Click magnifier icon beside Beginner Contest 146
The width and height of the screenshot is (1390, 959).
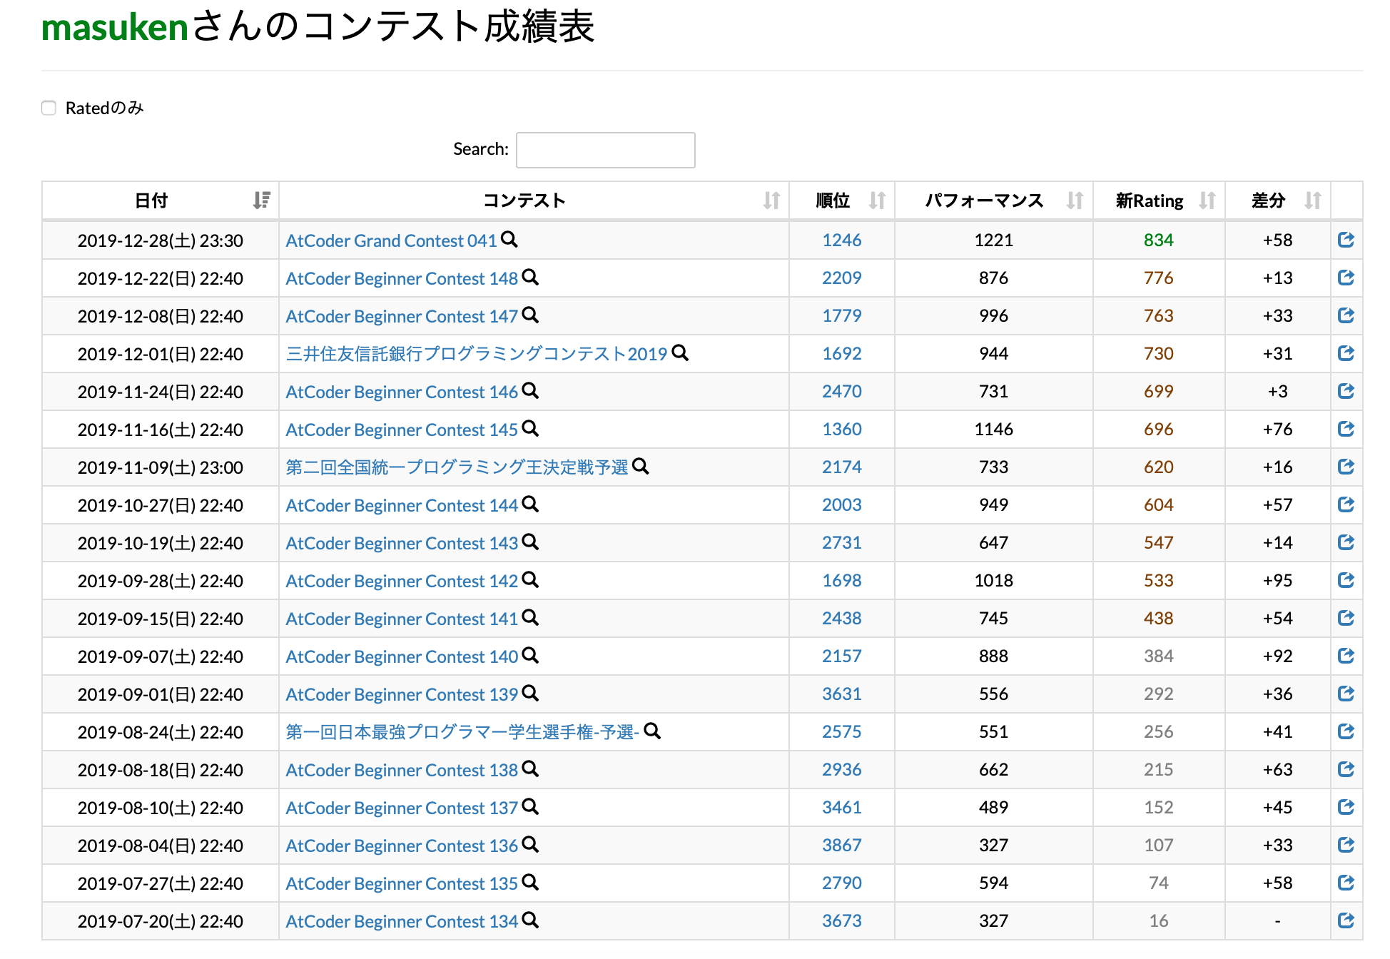click(x=530, y=390)
